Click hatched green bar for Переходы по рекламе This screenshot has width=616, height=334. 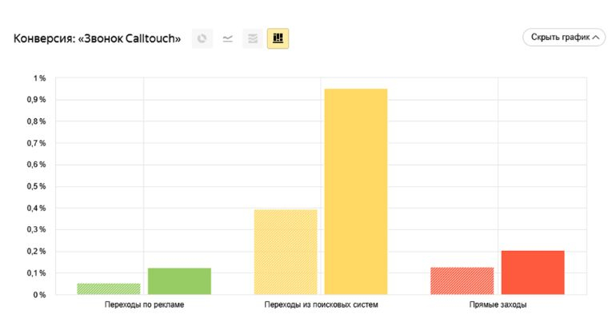coord(109,288)
